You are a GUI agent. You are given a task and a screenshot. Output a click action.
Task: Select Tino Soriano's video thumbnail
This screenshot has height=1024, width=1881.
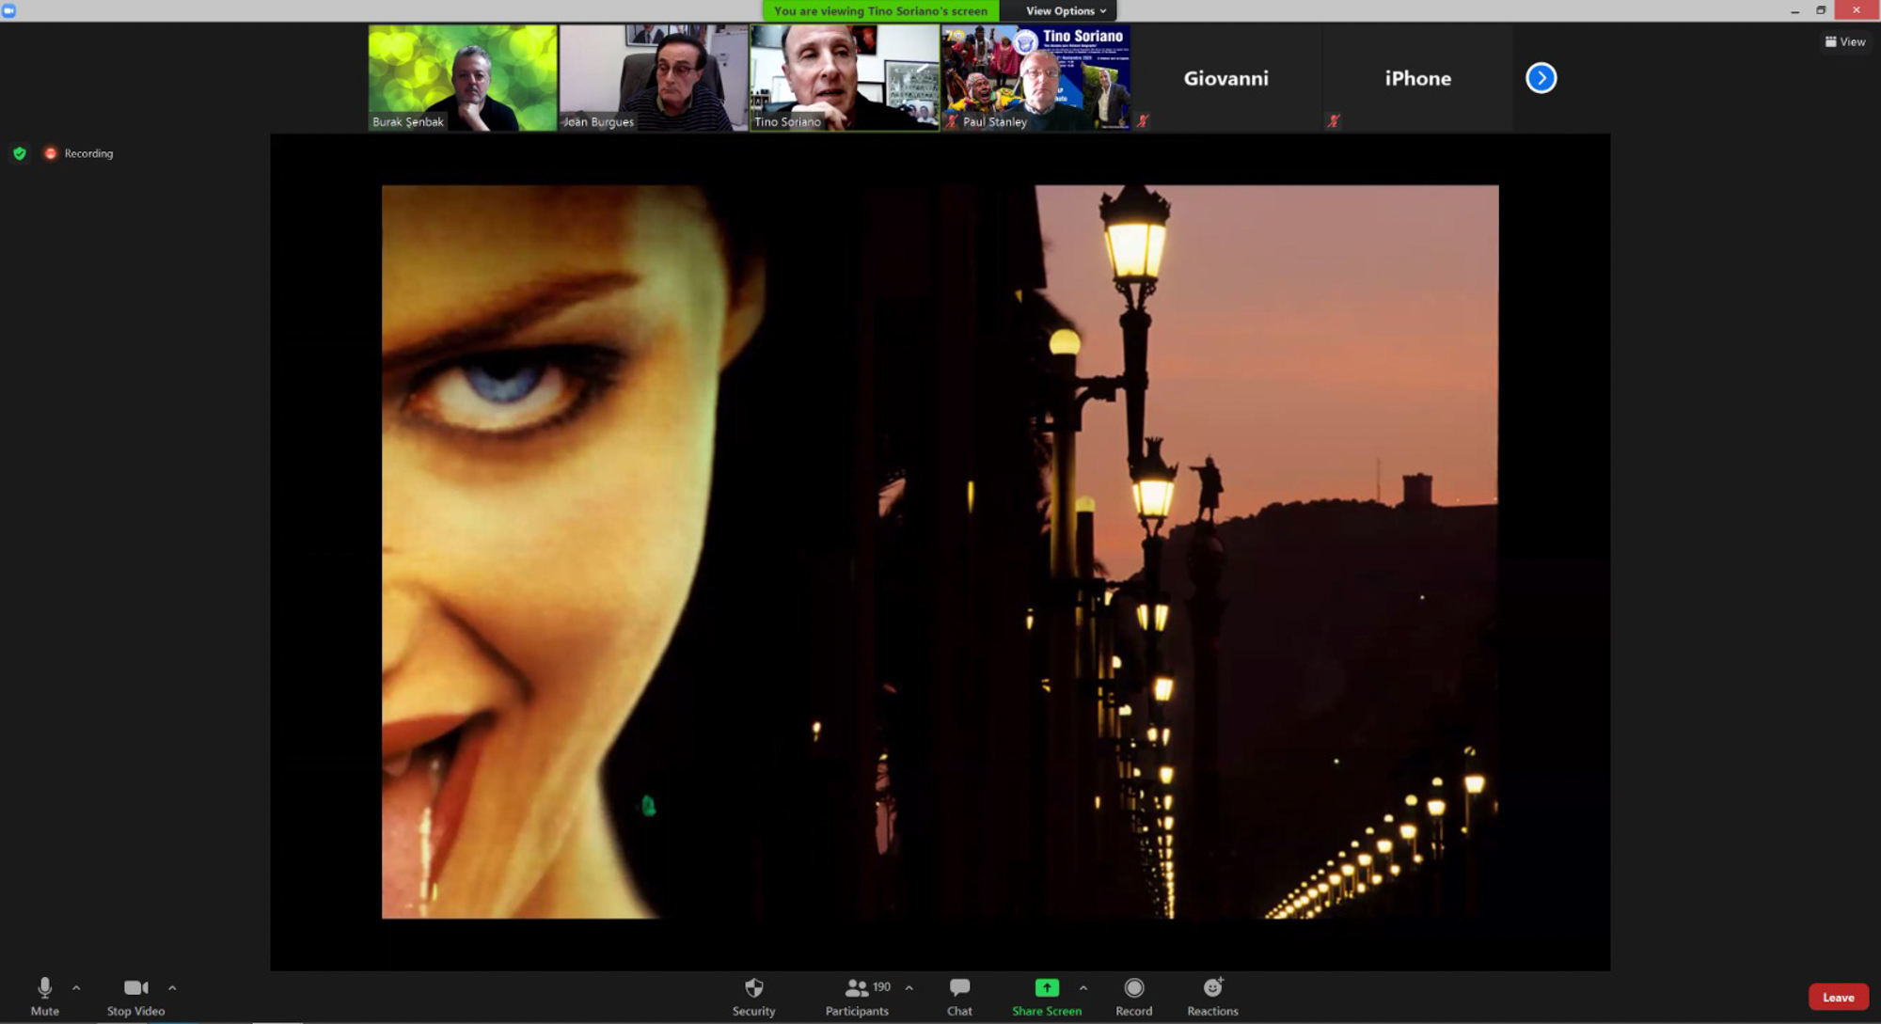844,78
